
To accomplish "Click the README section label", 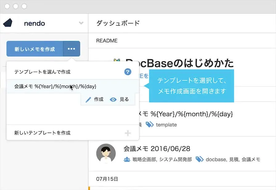I will [107, 40].
